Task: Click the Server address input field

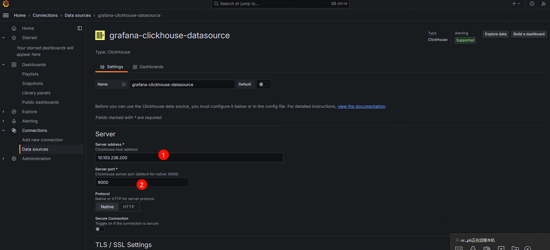Action: coord(189,157)
